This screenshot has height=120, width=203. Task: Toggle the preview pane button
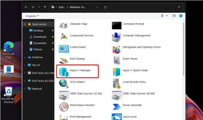[x=174, y=16]
